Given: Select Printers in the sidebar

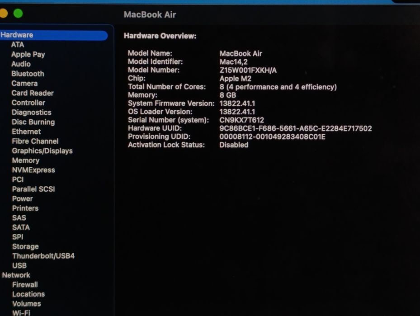Looking at the screenshot, I should (x=25, y=208).
